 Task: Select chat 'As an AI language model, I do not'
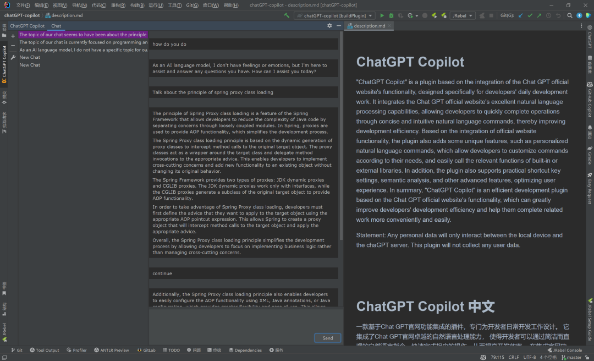pyautogui.click(x=83, y=50)
